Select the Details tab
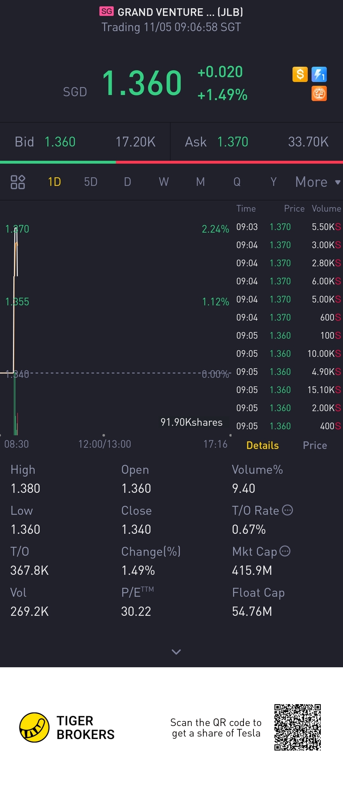This screenshot has height=788, width=343. tap(262, 445)
